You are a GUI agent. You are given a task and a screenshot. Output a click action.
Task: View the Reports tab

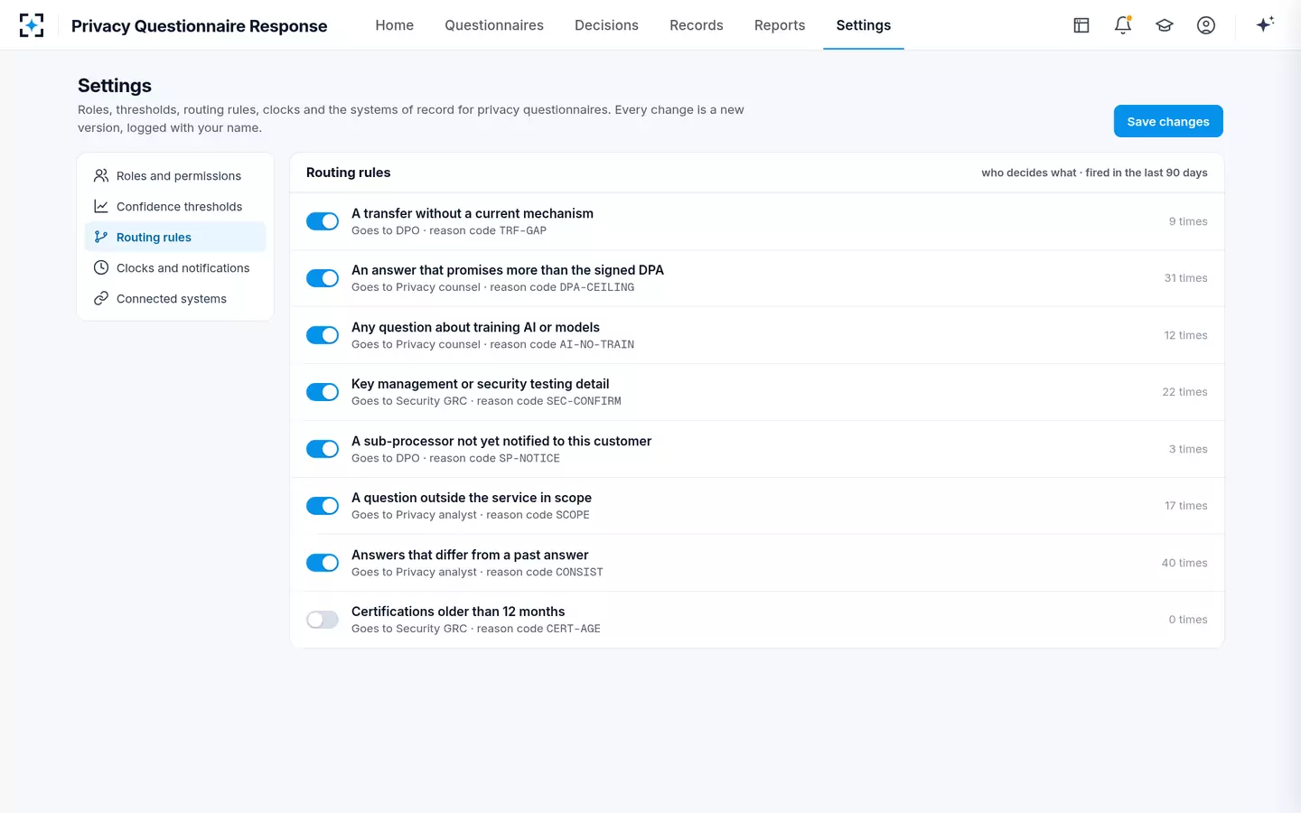(780, 25)
